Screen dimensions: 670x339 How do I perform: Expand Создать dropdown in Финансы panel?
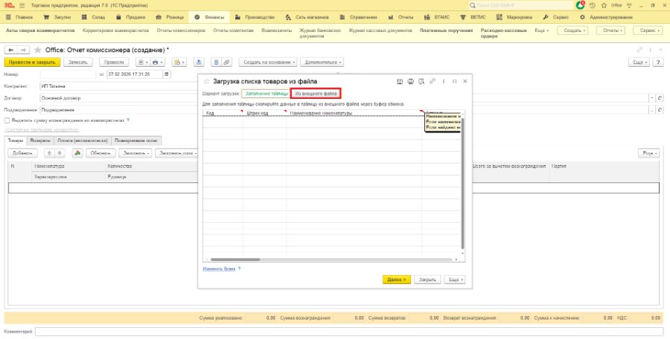pyautogui.click(x=573, y=30)
